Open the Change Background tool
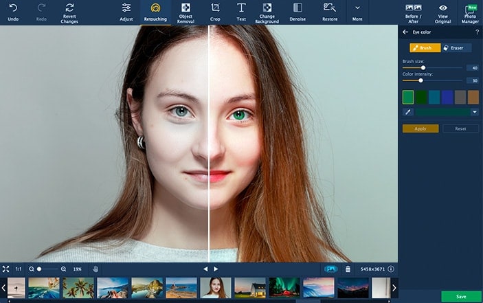The image size is (483, 303). pyautogui.click(x=267, y=12)
